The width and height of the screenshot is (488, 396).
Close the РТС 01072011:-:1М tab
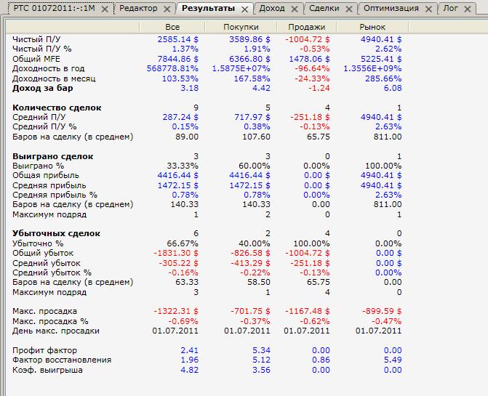(x=105, y=9)
